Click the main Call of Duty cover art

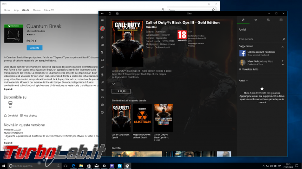(127, 44)
